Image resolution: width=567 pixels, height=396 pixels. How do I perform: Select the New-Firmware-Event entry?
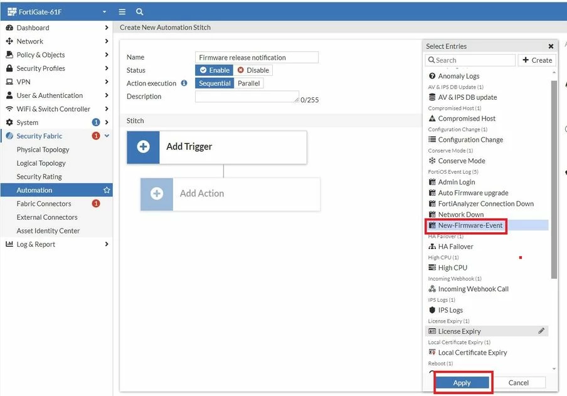pyautogui.click(x=487, y=225)
